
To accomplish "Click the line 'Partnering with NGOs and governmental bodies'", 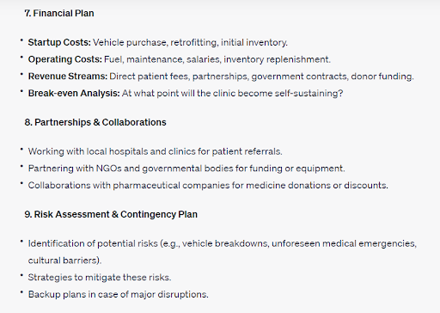I will coord(186,169).
